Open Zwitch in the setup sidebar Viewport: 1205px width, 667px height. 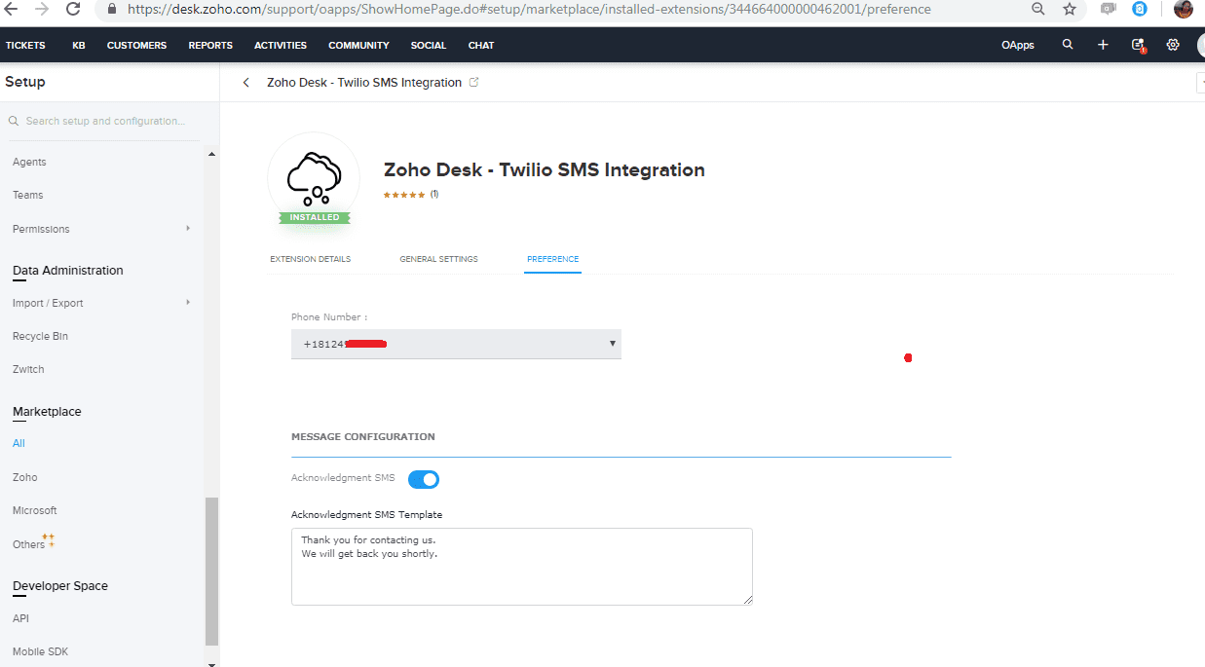click(28, 370)
